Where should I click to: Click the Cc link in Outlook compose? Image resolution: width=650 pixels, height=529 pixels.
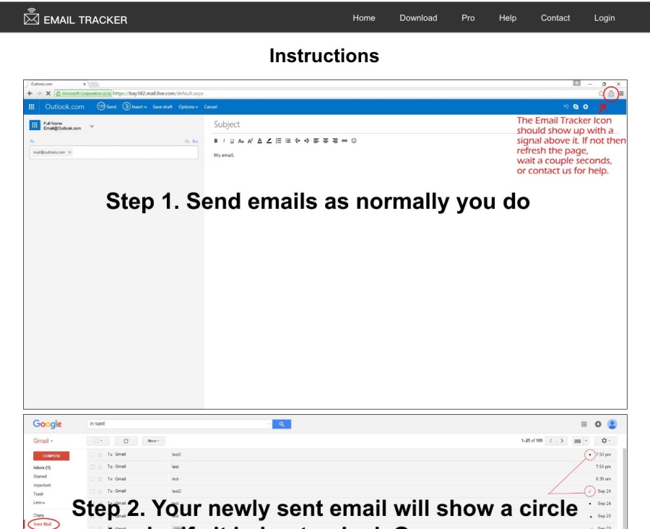[187, 142]
